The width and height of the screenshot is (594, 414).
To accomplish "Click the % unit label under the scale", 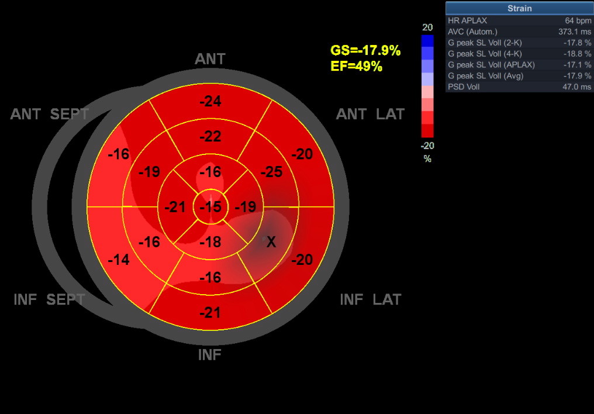I will click(x=427, y=158).
